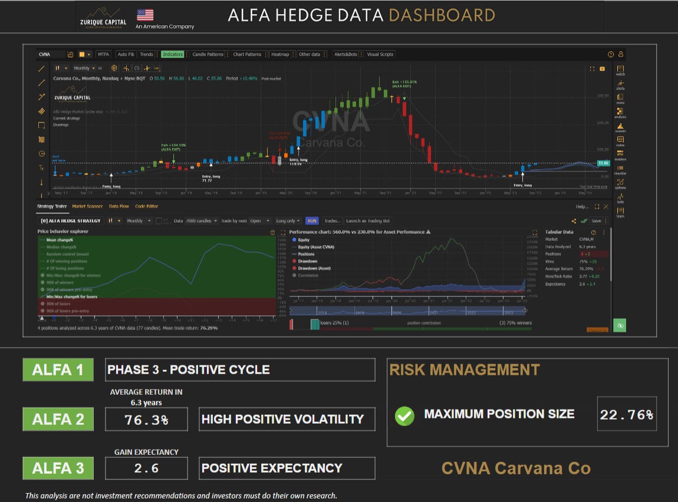Click the share icon in Strategy Tester
Viewport: 678px width, 502px height.
[x=574, y=221]
